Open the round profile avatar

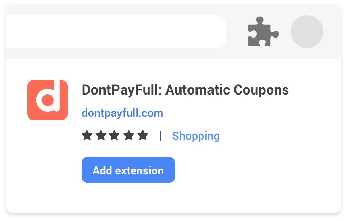click(307, 32)
